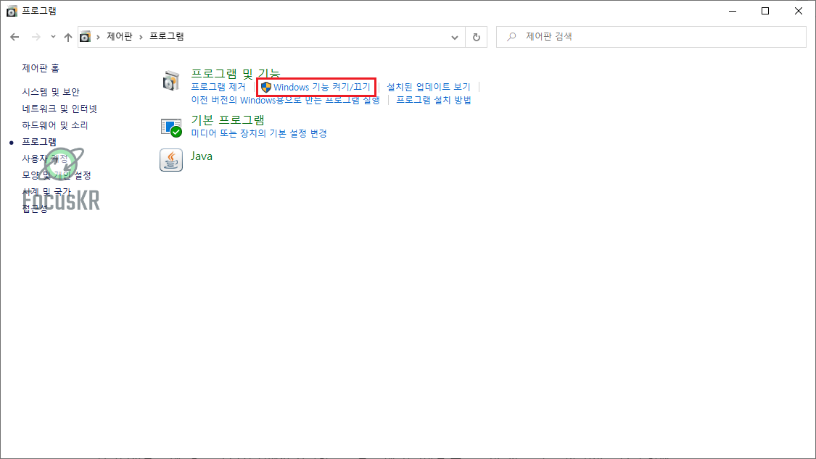Close the 프로그램 window

coord(799,11)
